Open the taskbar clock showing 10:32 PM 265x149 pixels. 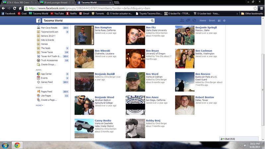(255, 145)
